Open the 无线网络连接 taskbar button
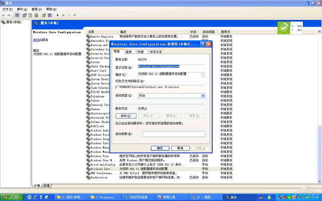 (139, 197)
